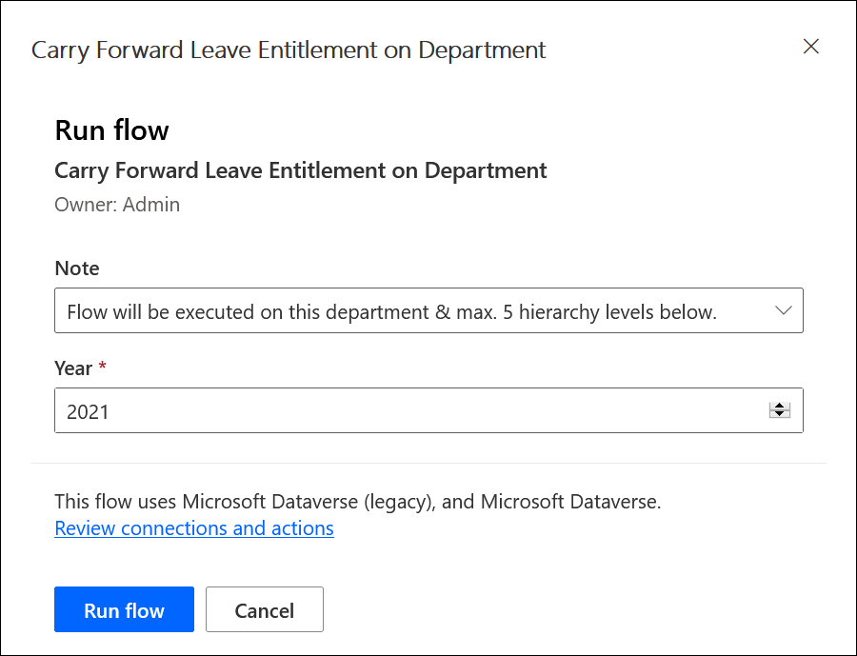Click the bold flow name subtitle
The width and height of the screenshot is (857, 656).
[x=300, y=171]
